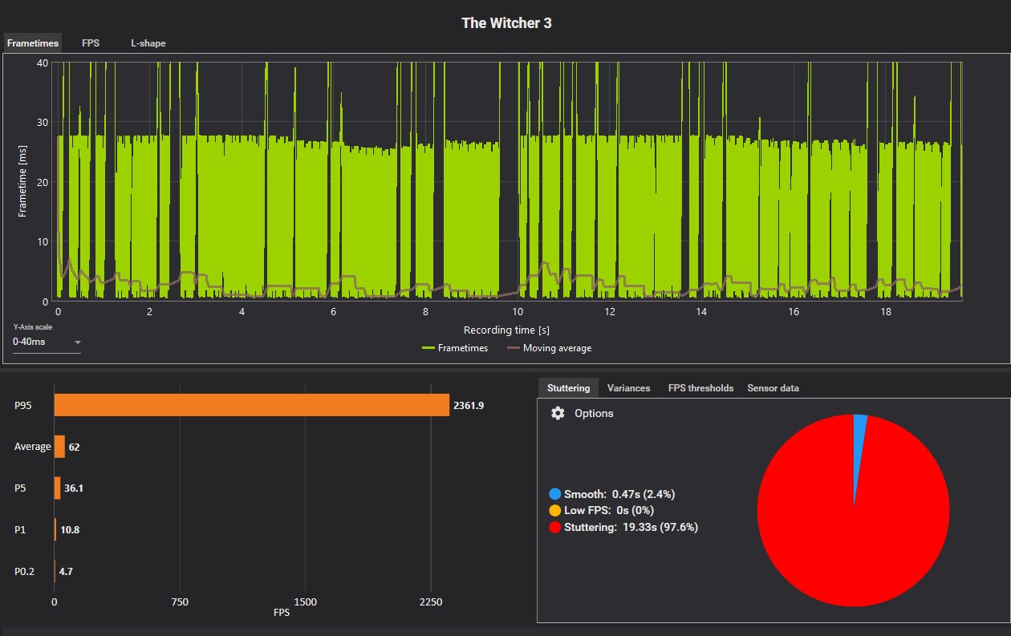Image resolution: width=1011 pixels, height=636 pixels.
Task: Open the Sensor data tab
Action: pyautogui.click(x=773, y=388)
